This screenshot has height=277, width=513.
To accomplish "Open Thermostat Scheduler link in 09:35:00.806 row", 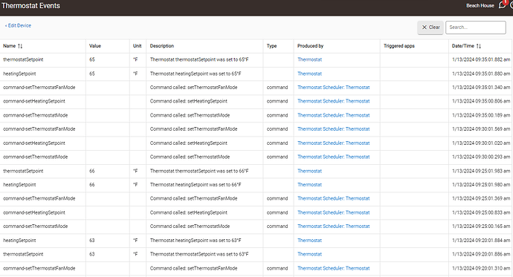I will [333, 101].
